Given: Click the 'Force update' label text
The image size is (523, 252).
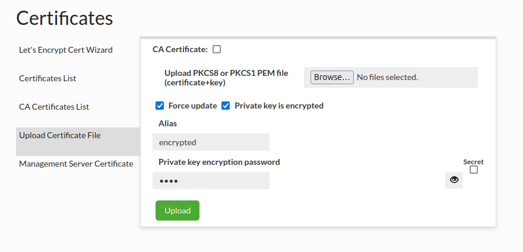Looking at the screenshot, I should (x=192, y=106).
